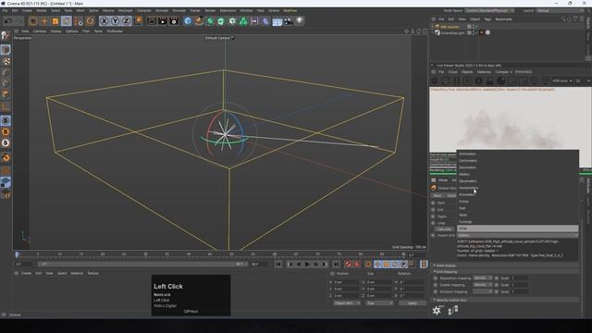Click the Record Active Objects button

click(348, 265)
